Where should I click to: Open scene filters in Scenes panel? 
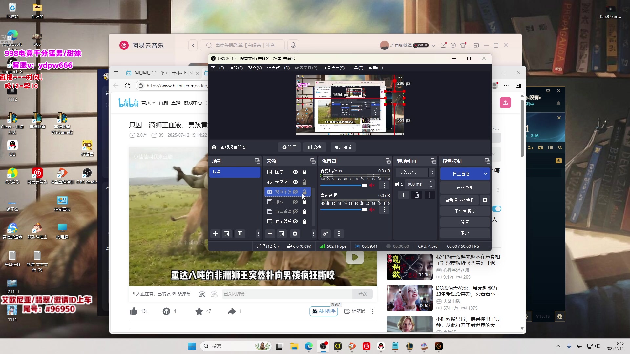(240, 234)
